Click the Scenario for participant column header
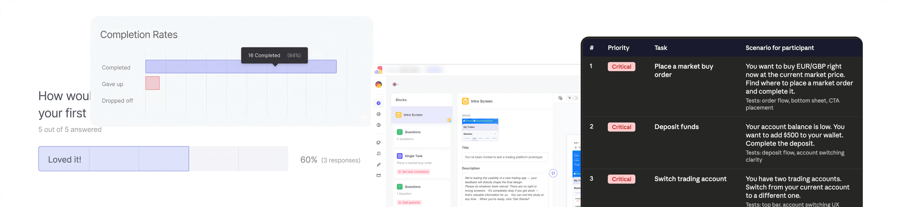This screenshot has width=897, height=207. click(x=780, y=48)
